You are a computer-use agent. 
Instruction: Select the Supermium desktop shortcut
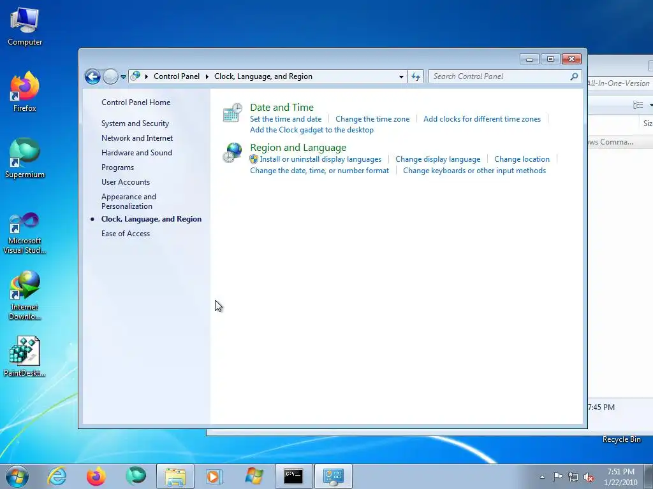coord(25,158)
